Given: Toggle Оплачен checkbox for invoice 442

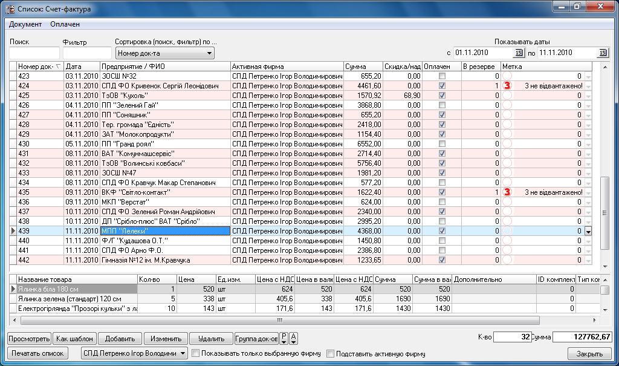Looking at the screenshot, I should [x=442, y=260].
